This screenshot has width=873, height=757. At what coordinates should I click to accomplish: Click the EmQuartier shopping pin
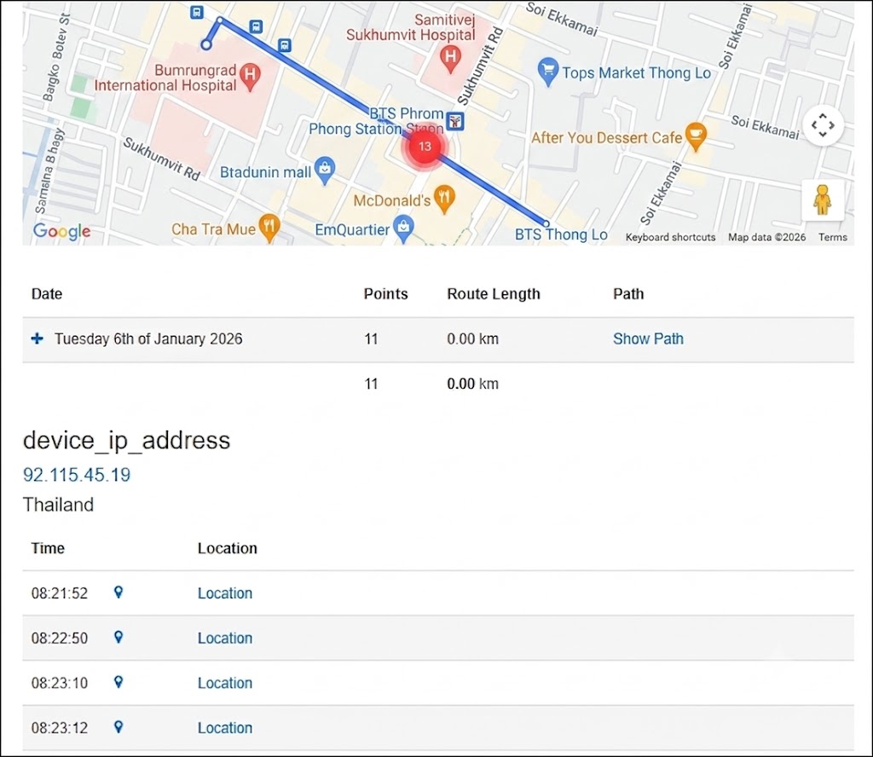(403, 229)
